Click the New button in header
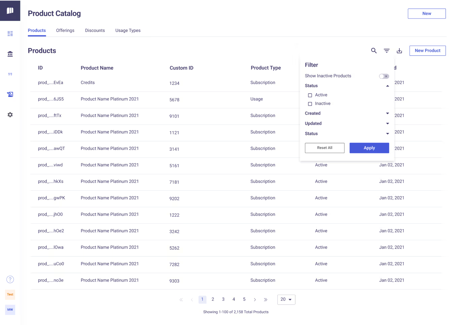This screenshot has width=456, height=325. 427,13
